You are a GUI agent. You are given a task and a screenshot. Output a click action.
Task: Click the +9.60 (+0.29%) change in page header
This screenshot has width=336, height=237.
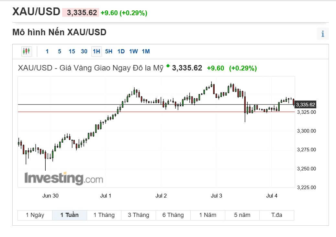click(124, 13)
